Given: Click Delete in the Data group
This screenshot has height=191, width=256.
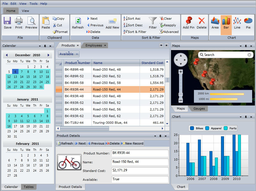Looking at the screenshot, I should point(93,32).
